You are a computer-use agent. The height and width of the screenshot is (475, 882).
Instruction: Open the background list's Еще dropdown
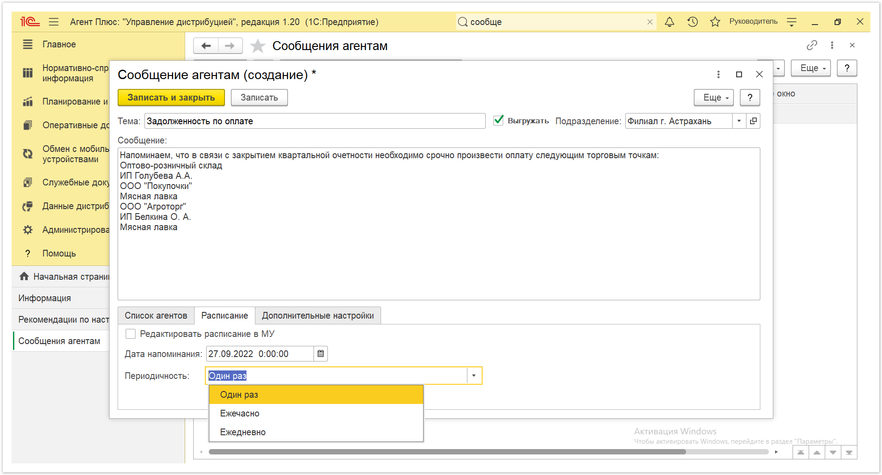tap(810, 68)
